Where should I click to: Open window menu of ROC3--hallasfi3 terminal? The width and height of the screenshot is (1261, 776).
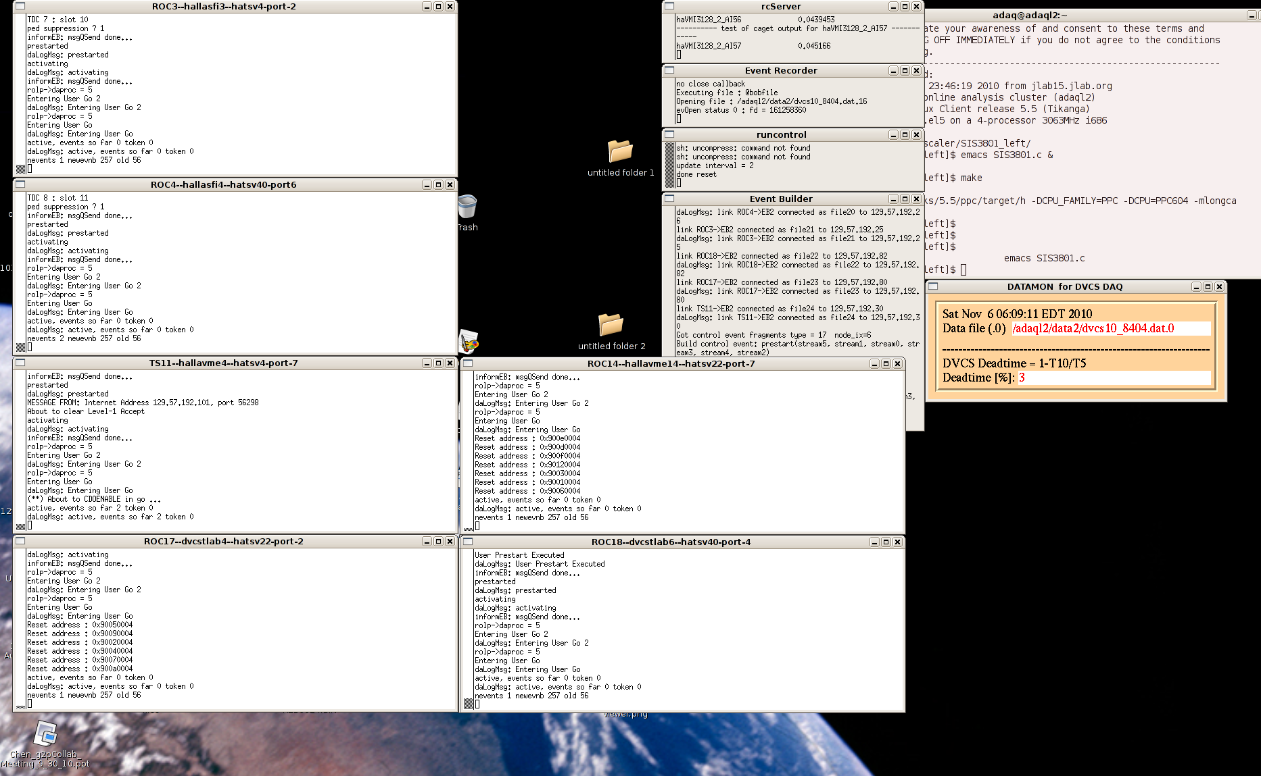pyautogui.click(x=20, y=6)
